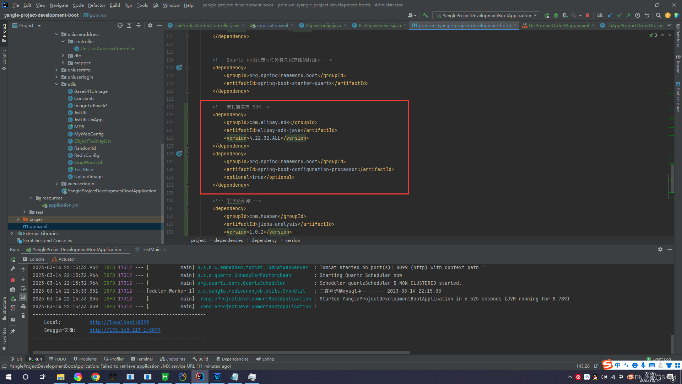Image resolution: width=682 pixels, height=384 pixels.
Task: Git Rollback undo arrow icon
Action: tap(647, 15)
